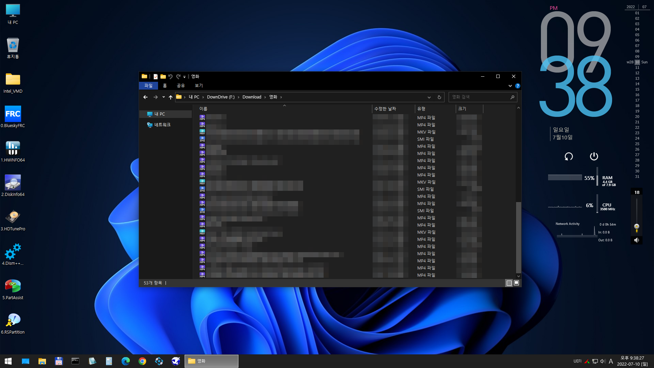This screenshot has height=368, width=654.
Task: Open the Windows Start menu
Action: [x=8, y=361]
